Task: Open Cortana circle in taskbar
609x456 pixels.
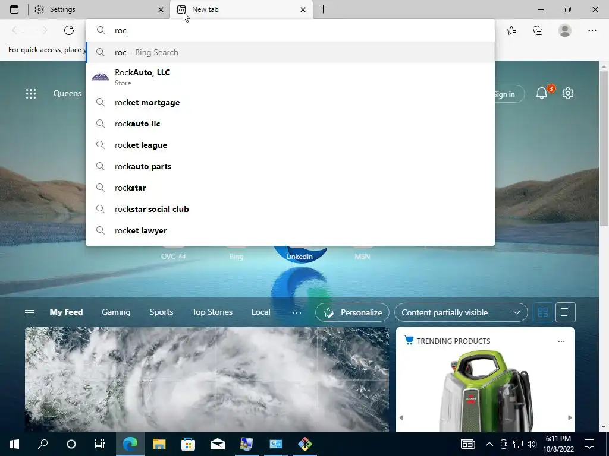Action: (x=71, y=444)
